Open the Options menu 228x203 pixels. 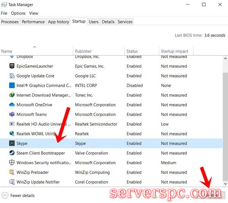(x=18, y=13)
